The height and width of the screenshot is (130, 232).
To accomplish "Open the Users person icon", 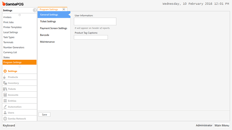I will click(x=5, y=113).
